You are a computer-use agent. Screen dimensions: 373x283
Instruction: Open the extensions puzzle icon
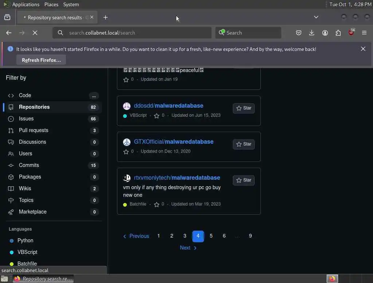338,33
